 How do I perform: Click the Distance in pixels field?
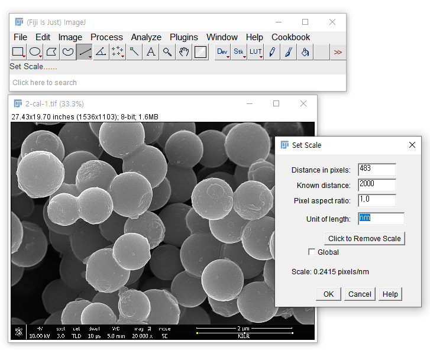tap(377, 169)
